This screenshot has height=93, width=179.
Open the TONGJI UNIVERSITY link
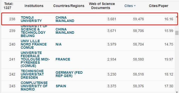point(31,19)
